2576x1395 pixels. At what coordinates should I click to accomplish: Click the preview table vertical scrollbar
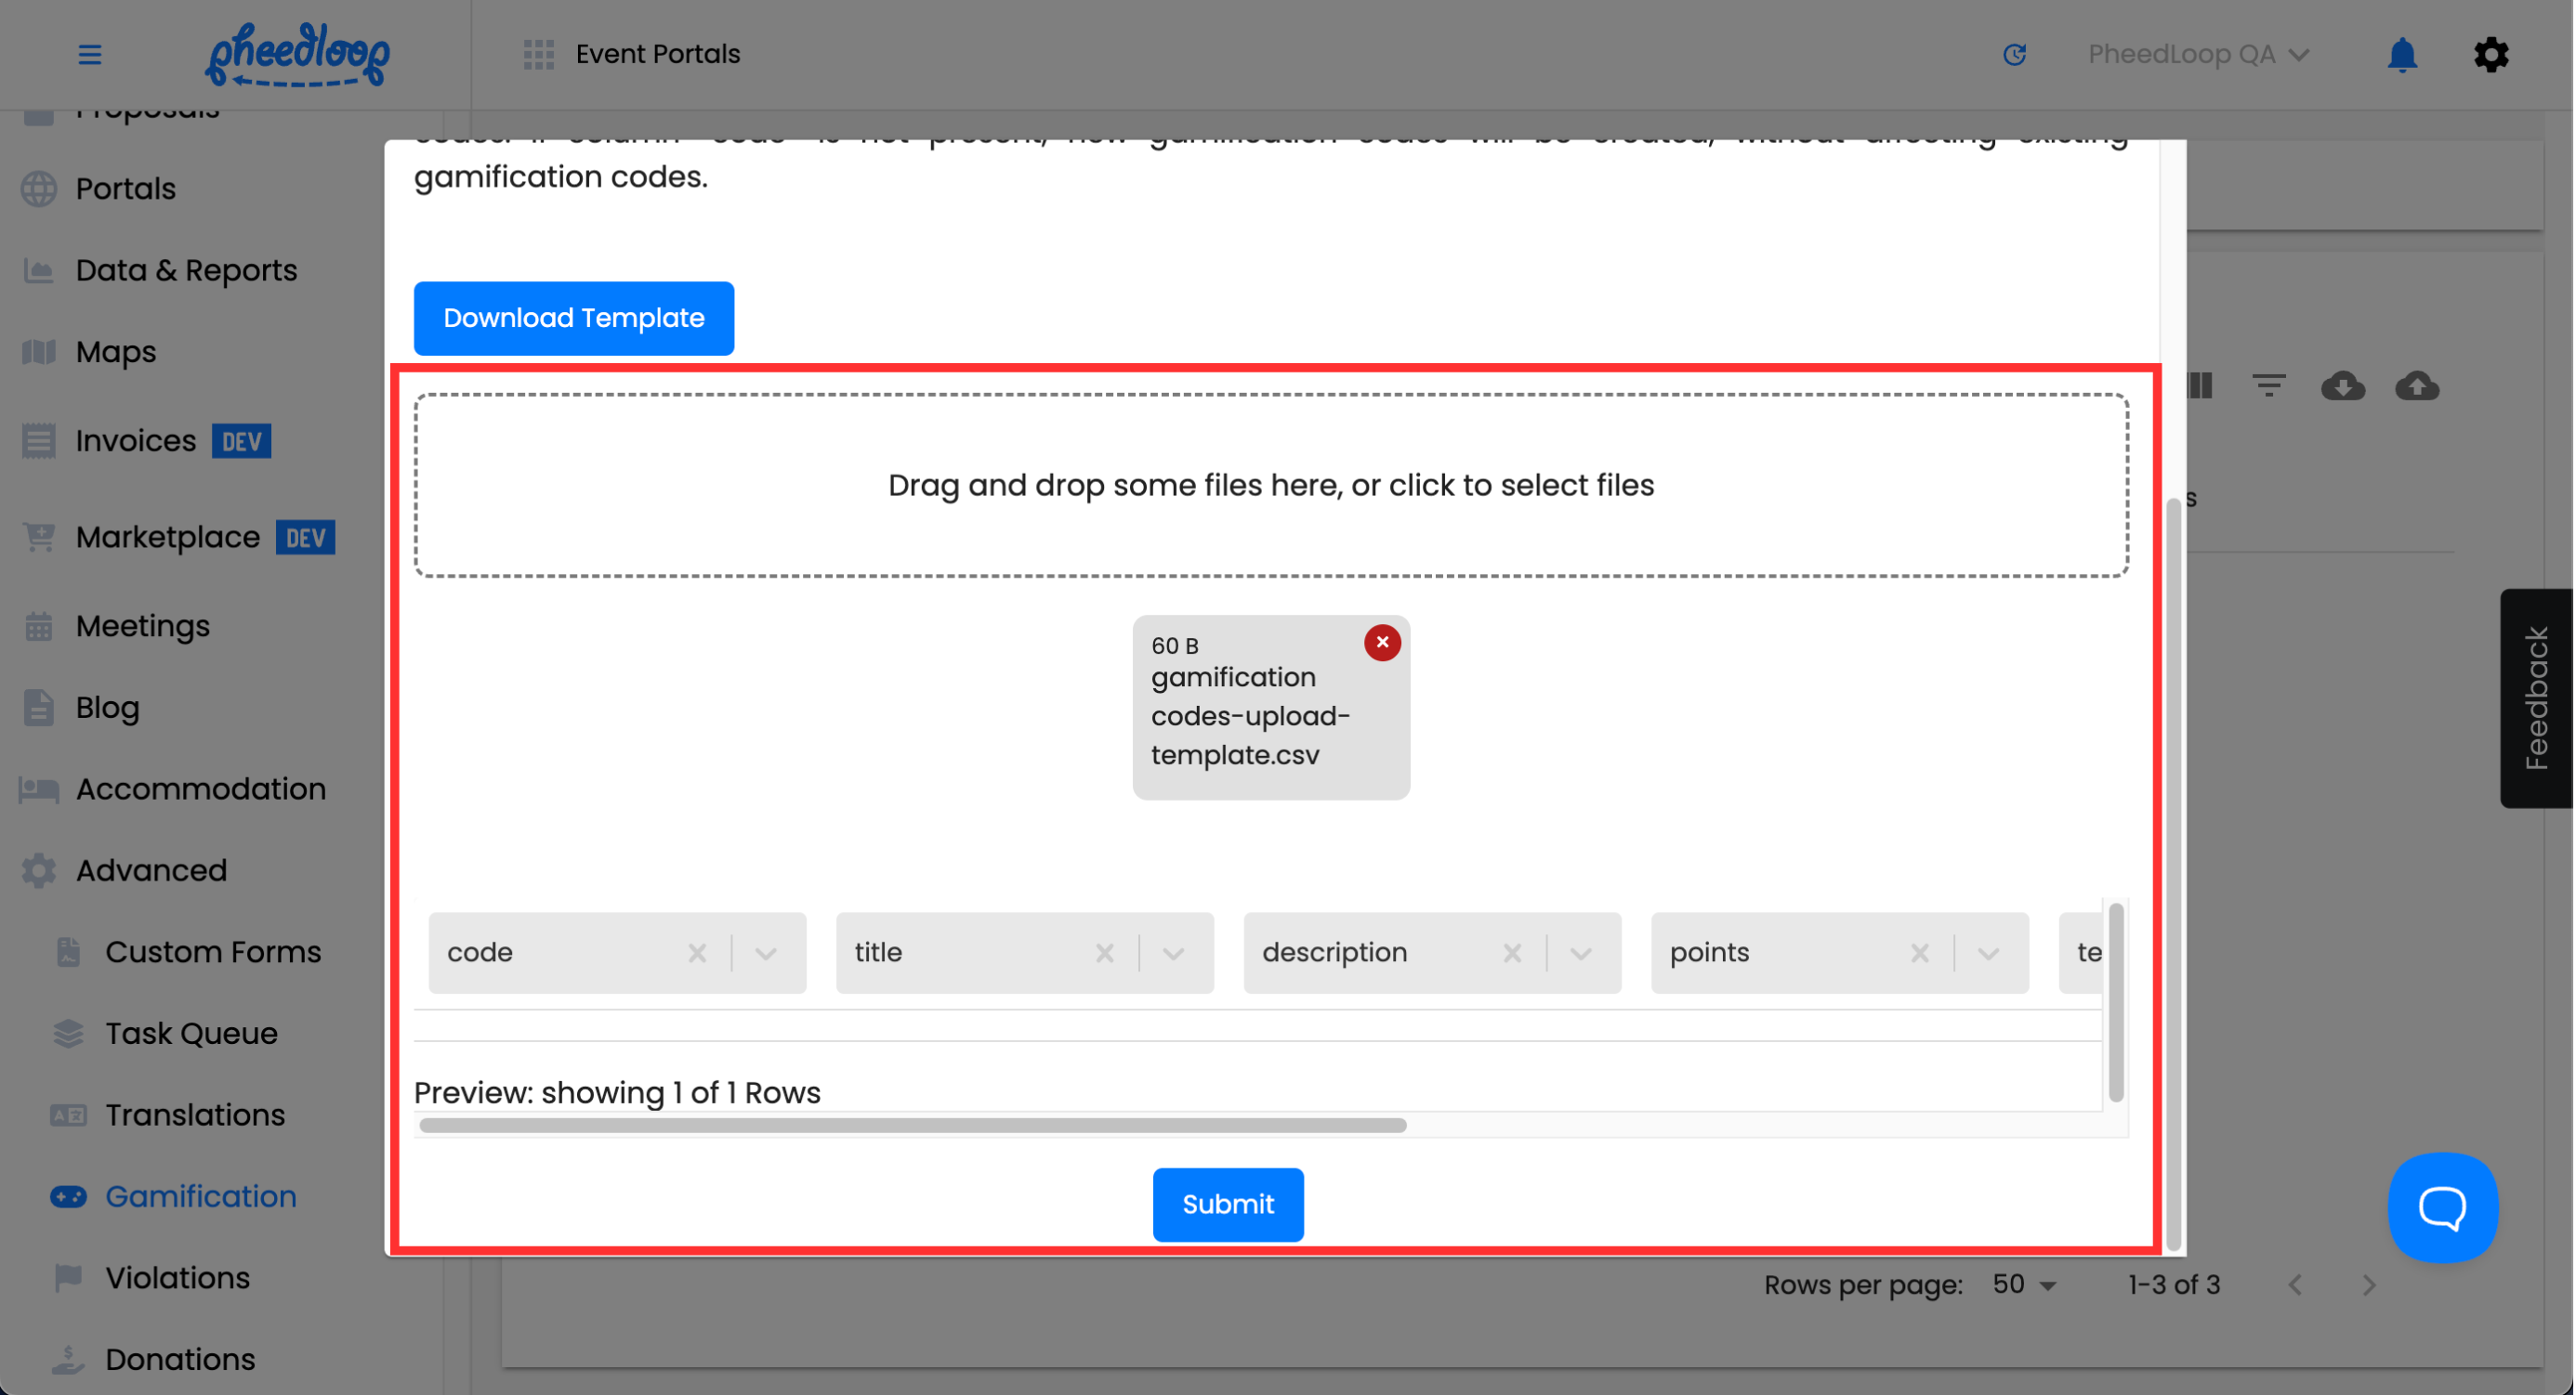point(2116,1002)
